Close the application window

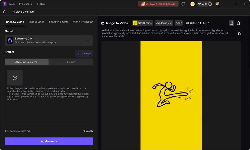click(x=245, y=4)
